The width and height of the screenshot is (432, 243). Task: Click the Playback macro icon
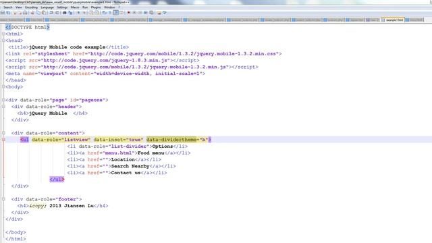tap(140, 13)
